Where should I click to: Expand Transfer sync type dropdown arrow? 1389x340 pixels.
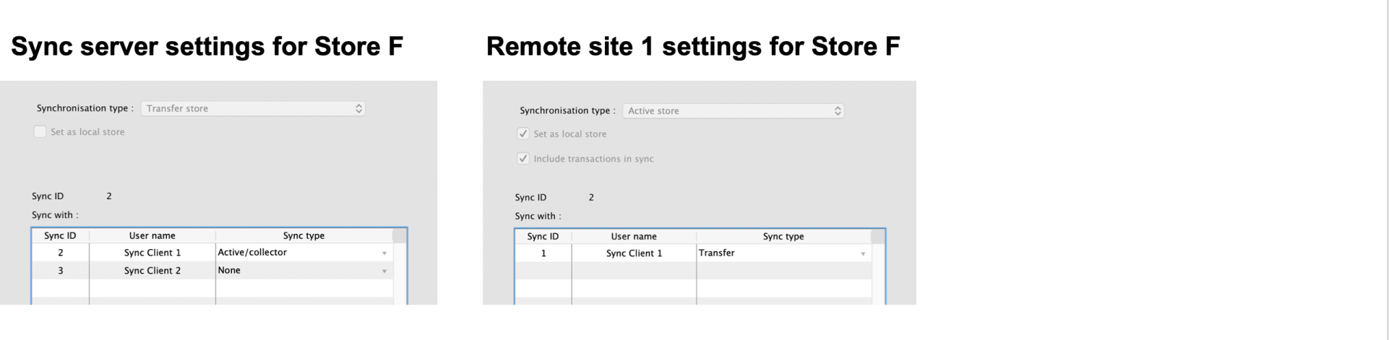[x=863, y=254]
